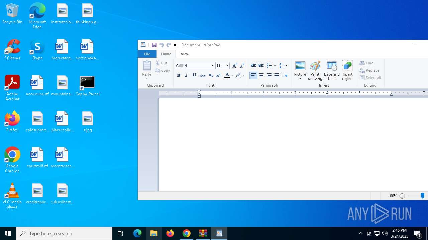Click the Cut button
428x240 pixels.
pos(161,63)
